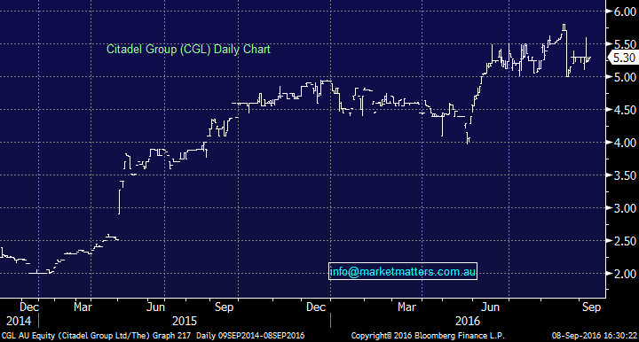639x342 pixels.
Task: Click the 4.00 price axis label
Action: pyautogui.click(x=626, y=143)
